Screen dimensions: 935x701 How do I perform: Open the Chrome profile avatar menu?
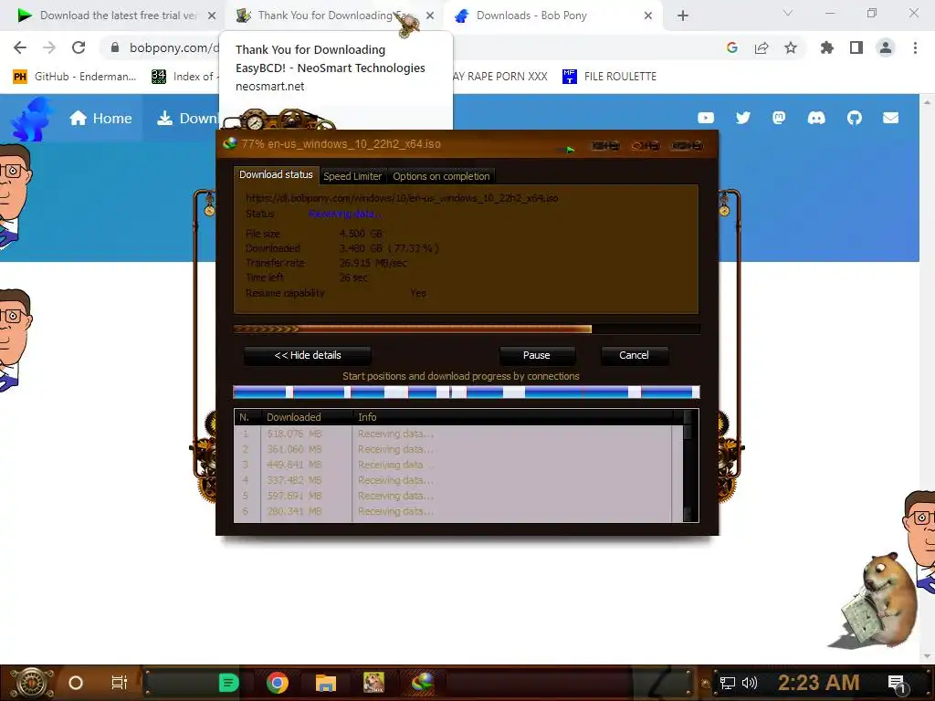coord(886,47)
